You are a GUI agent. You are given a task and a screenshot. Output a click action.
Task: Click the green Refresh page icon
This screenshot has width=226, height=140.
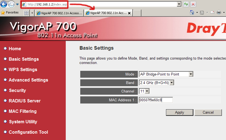186,4
